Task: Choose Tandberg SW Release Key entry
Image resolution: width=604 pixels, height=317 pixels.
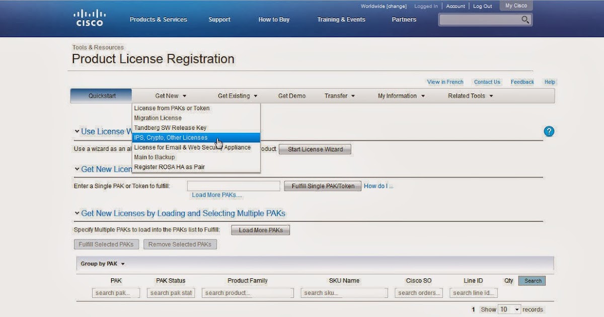Action: point(196,128)
